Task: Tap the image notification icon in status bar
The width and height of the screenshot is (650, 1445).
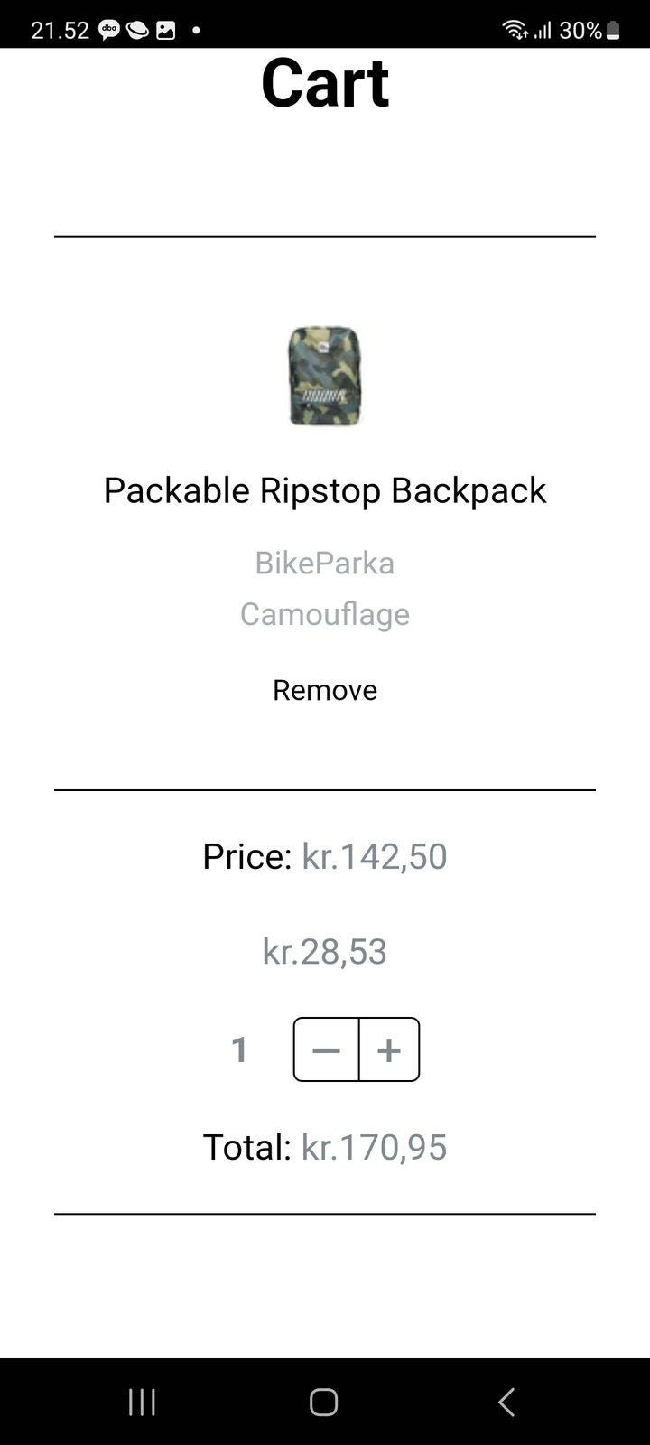Action: point(166,30)
